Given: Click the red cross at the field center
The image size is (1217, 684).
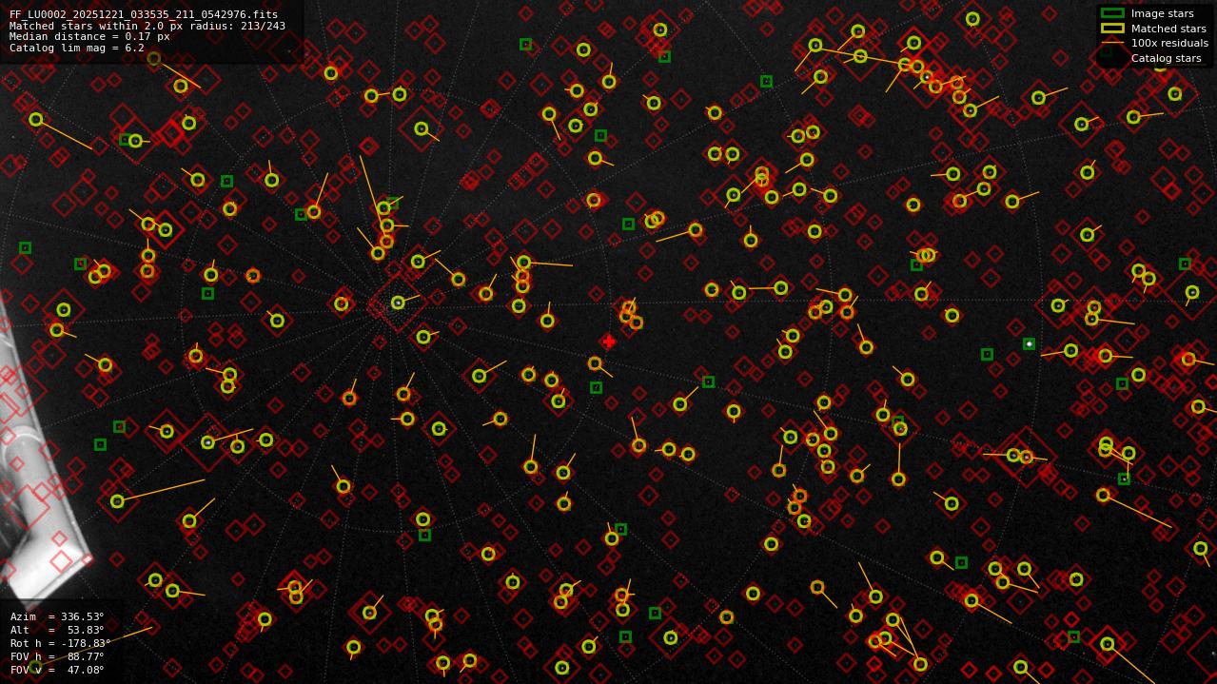Looking at the screenshot, I should tap(609, 342).
